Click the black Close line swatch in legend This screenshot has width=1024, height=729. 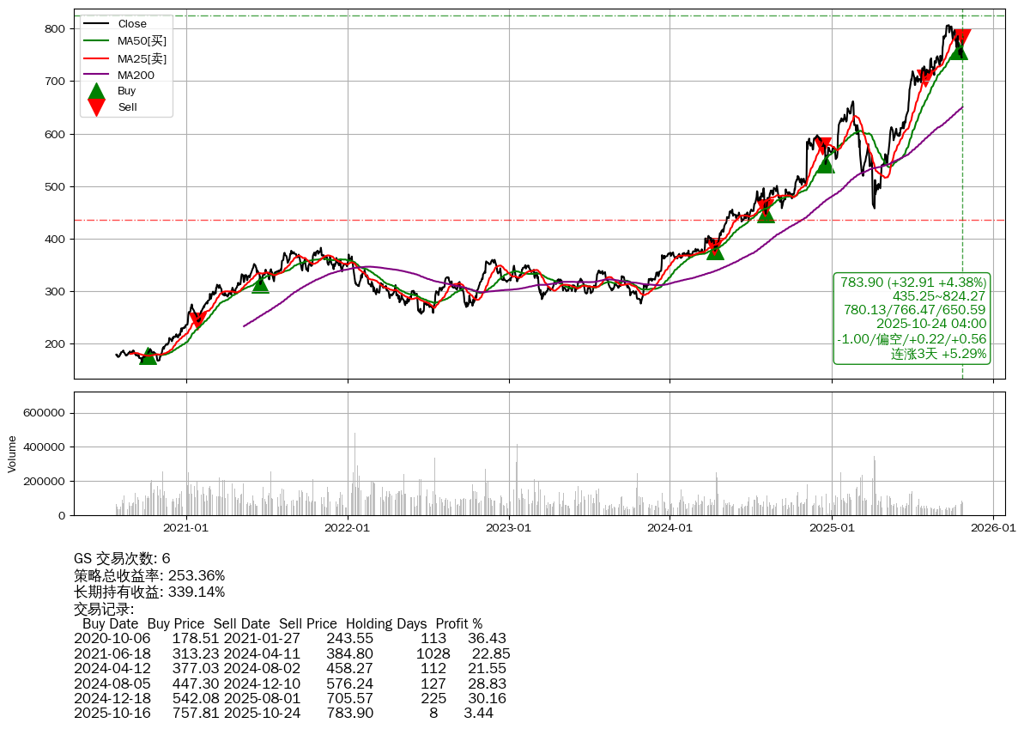point(97,24)
